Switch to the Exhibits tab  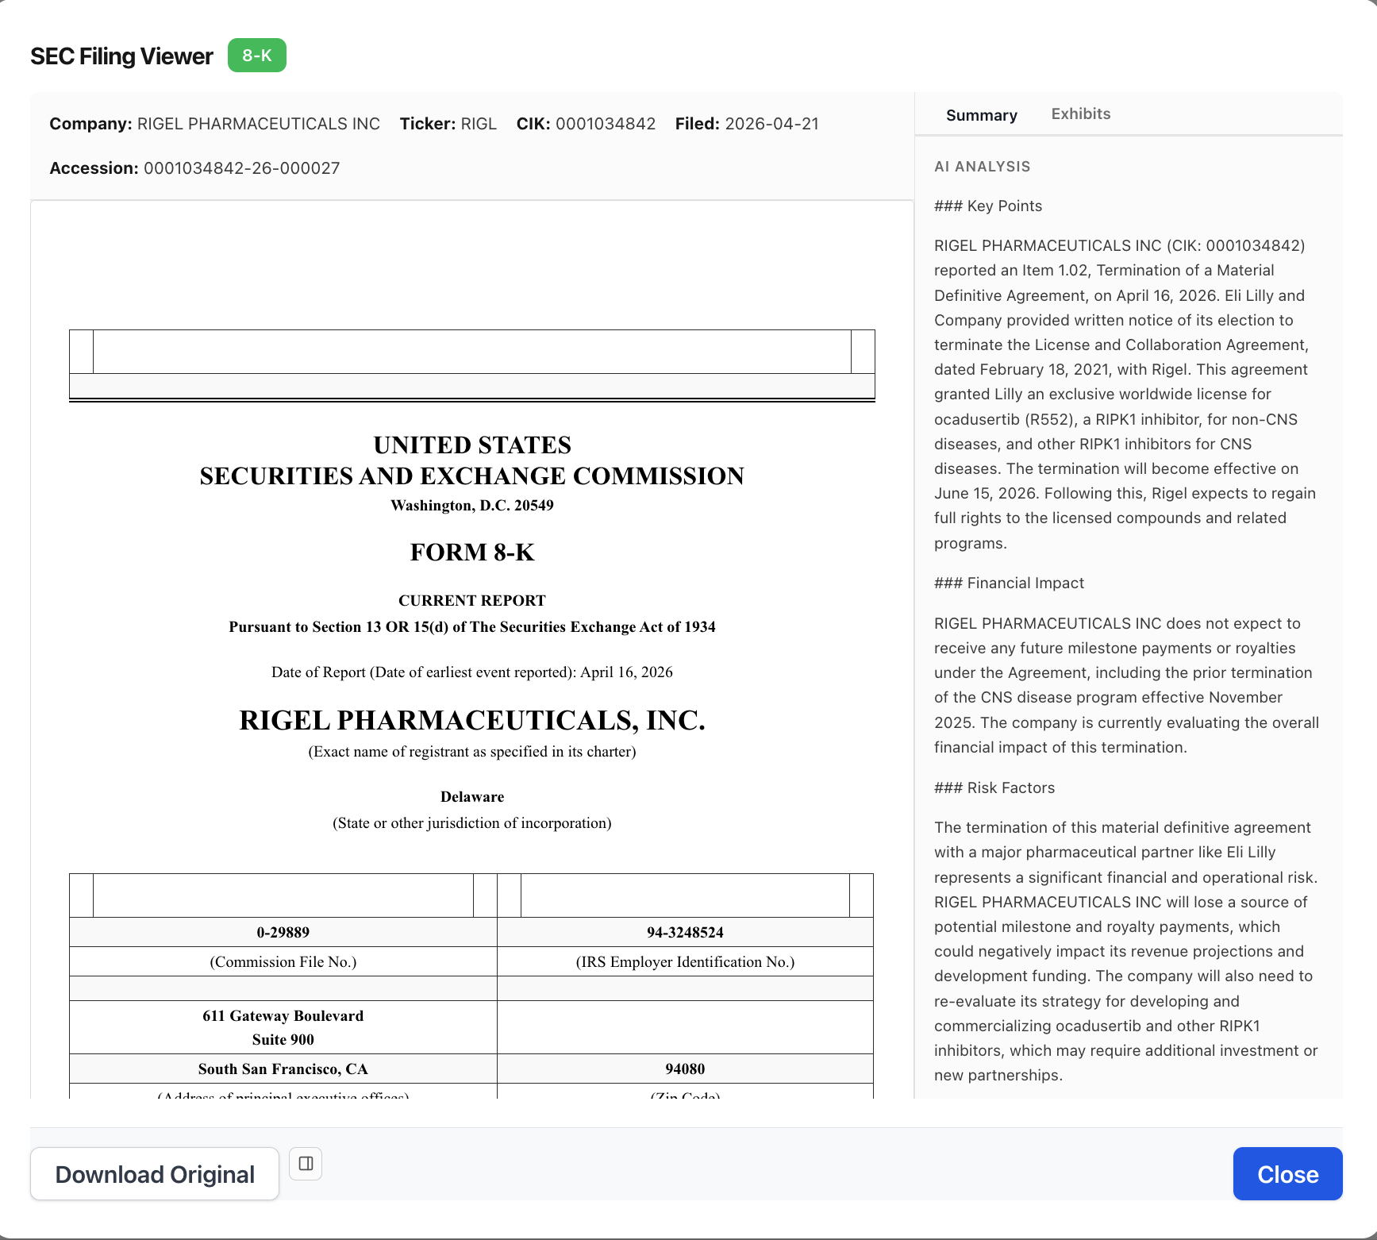pyautogui.click(x=1080, y=114)
